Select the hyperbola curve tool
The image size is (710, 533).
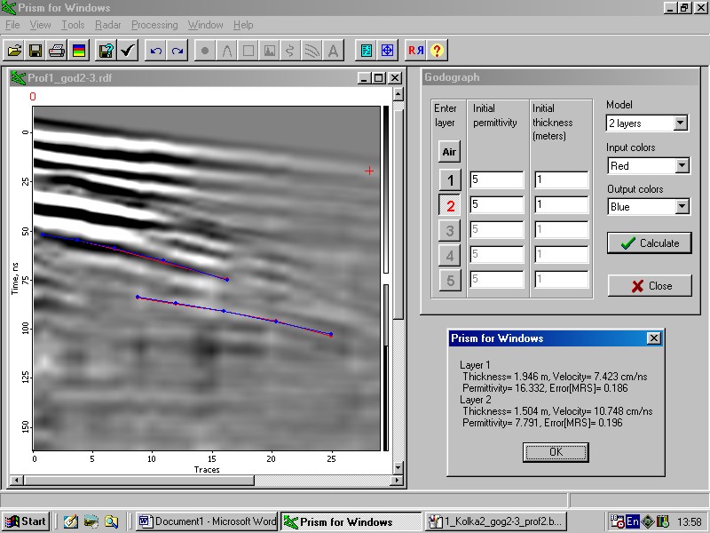(227, 51)
